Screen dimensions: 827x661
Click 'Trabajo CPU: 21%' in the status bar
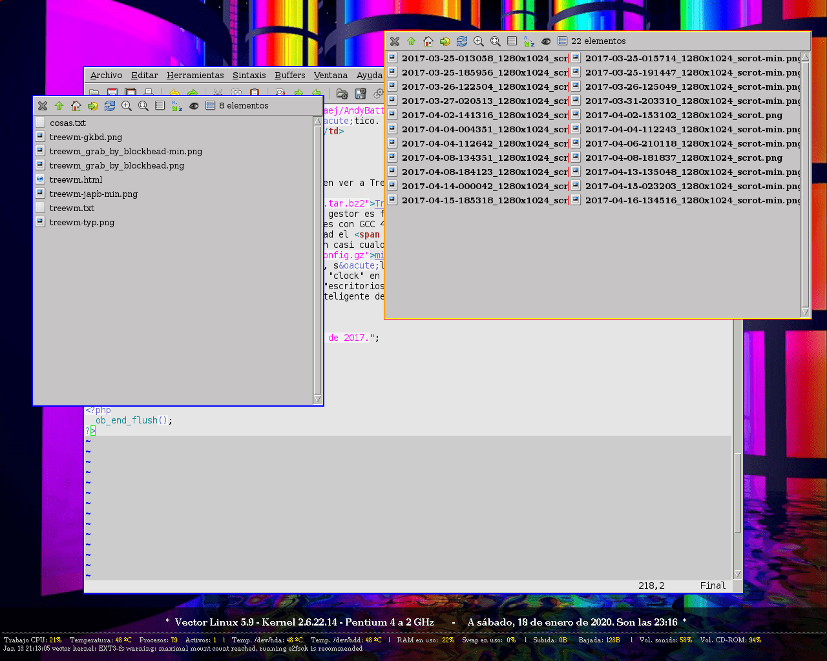[32, 640]
